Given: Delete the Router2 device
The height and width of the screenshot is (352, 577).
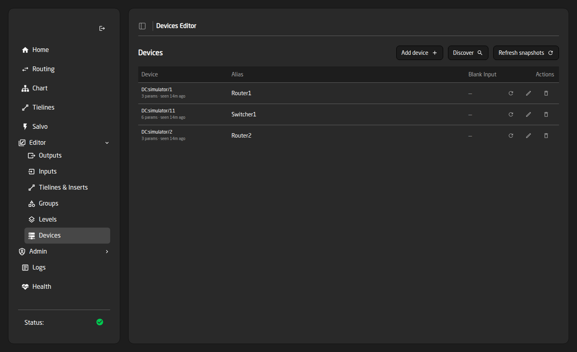Looking at the screenshot, I should click(546, 136).
